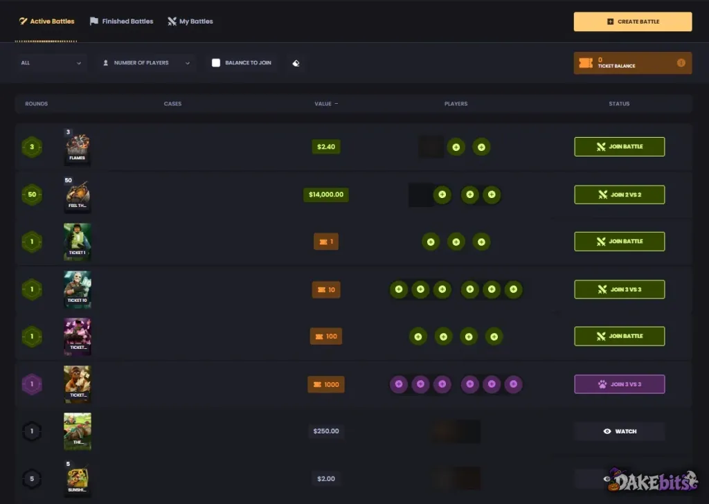The width and height of the screenshot is (709, 504).
Task: Click the eraser clear-filters icon
Action: 296,63
